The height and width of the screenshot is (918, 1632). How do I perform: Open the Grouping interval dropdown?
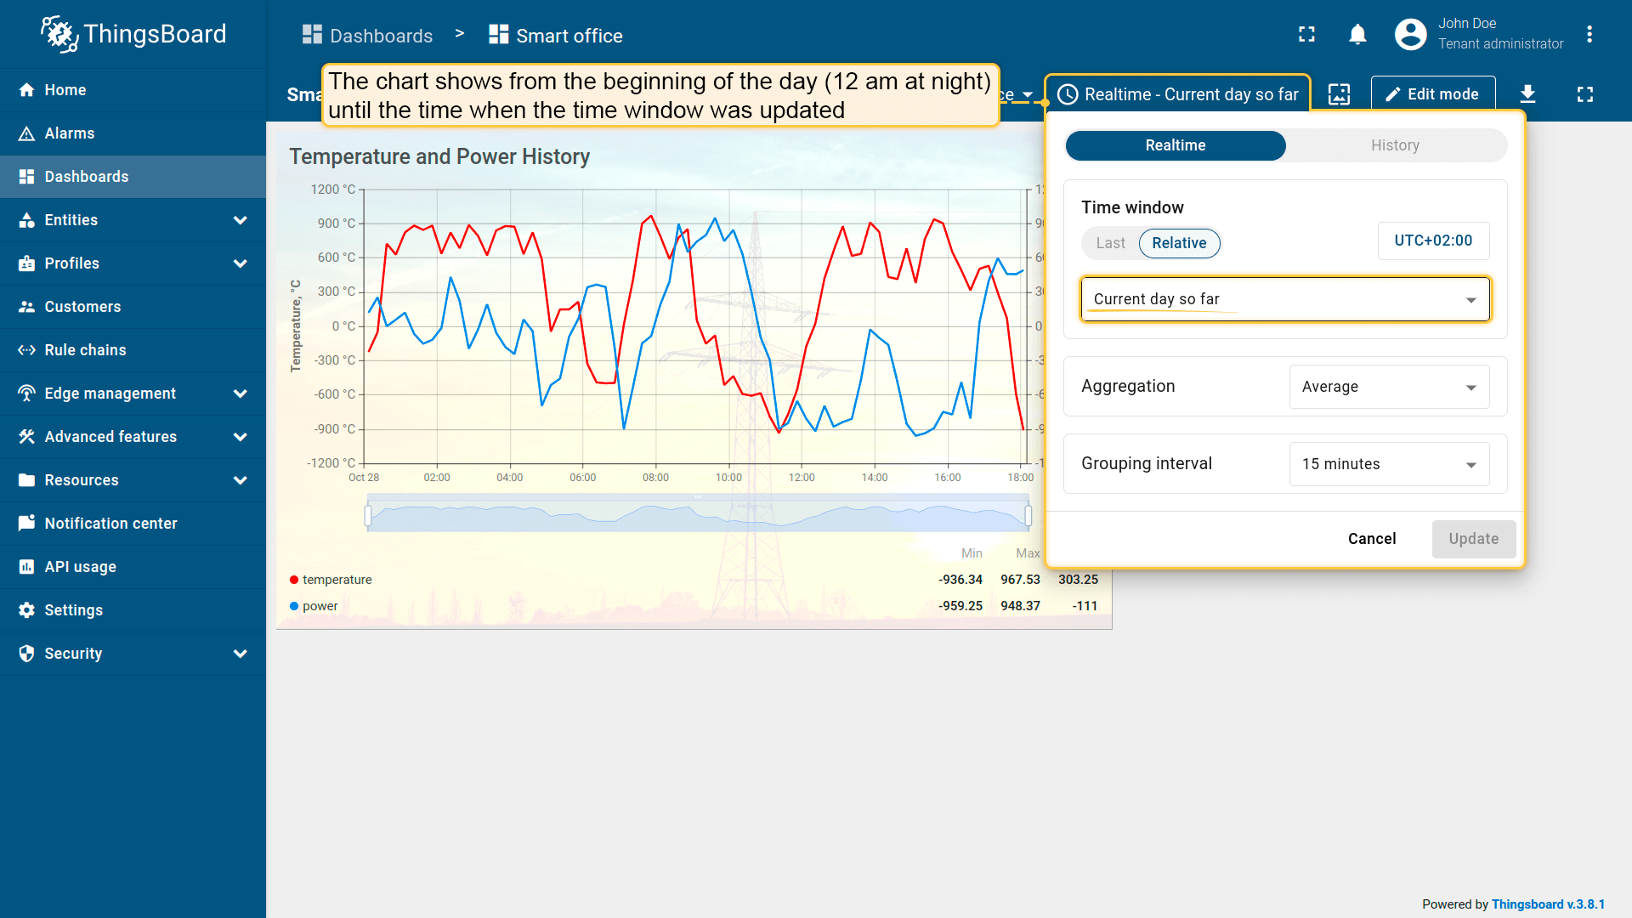[x=1389, y=464]
